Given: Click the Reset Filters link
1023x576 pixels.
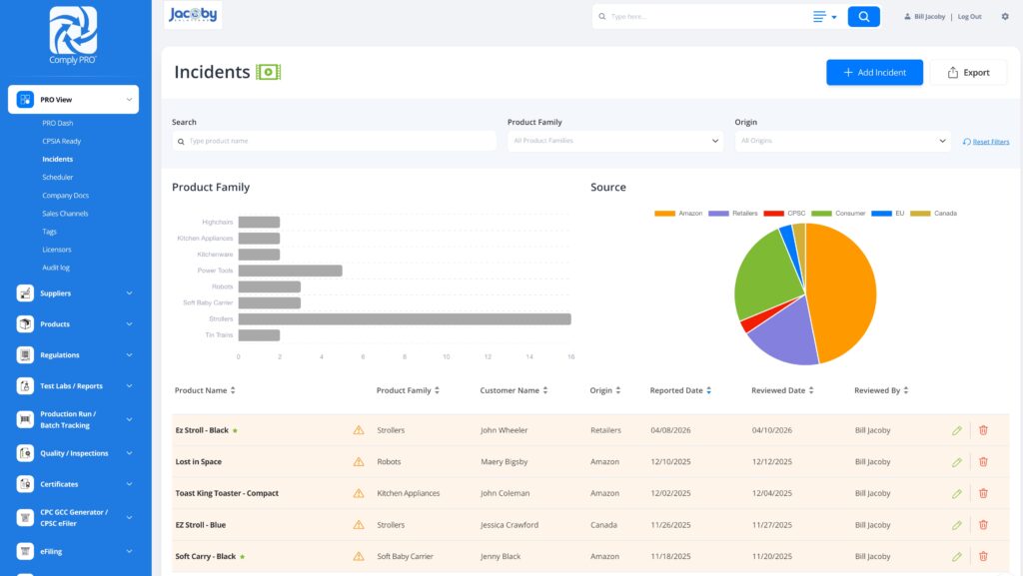Looking at the screenshot, I should pos(986,142).
